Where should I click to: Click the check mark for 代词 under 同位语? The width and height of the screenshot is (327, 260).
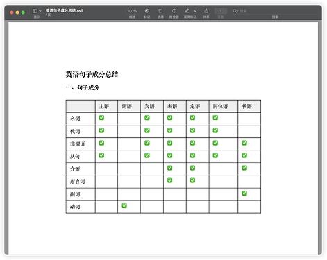(215, 130)
